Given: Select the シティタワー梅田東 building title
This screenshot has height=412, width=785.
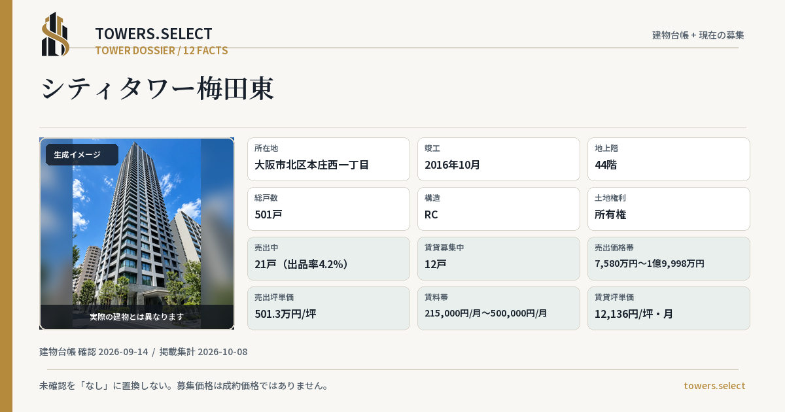Looking at the screenshot, I should pyautogui.click(x=157, y=88).
